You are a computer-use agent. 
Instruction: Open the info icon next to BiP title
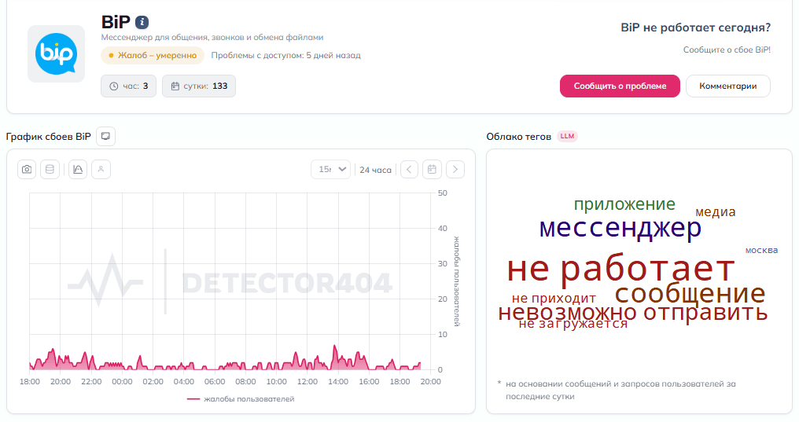point(142,23)
